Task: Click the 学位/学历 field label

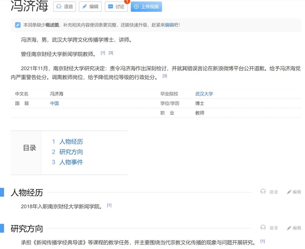Action: click(x=170, y=103)
